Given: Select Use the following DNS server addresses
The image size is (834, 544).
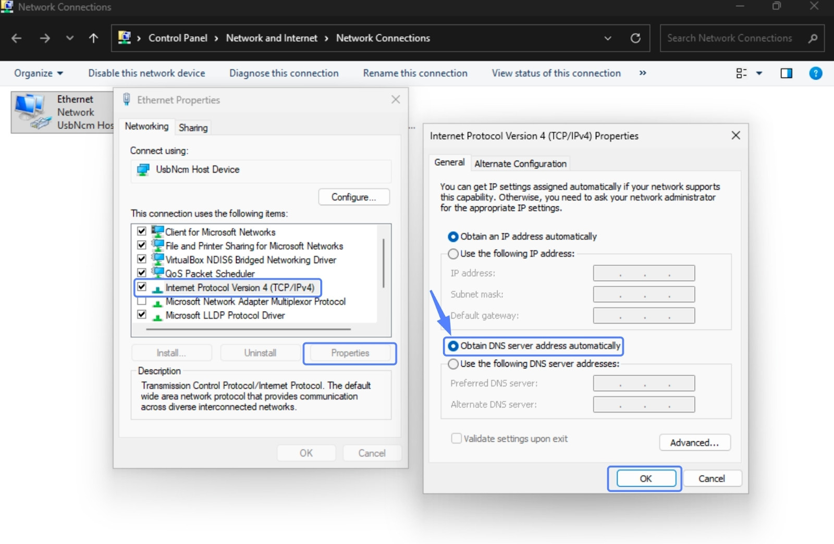Looking at the screenshot, I should click(x=453, y=364).
